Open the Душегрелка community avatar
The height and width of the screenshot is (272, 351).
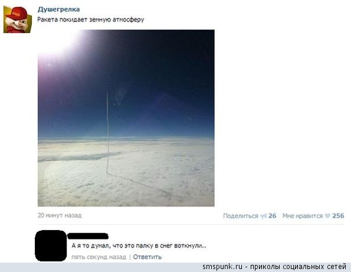coord(18,19)
